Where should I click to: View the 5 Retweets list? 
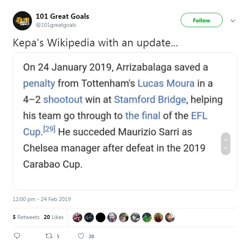(26, 217)
